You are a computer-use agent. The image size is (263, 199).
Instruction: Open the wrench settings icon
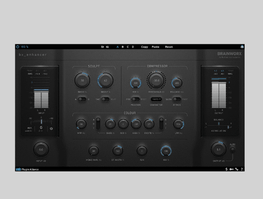pos(237,169)
